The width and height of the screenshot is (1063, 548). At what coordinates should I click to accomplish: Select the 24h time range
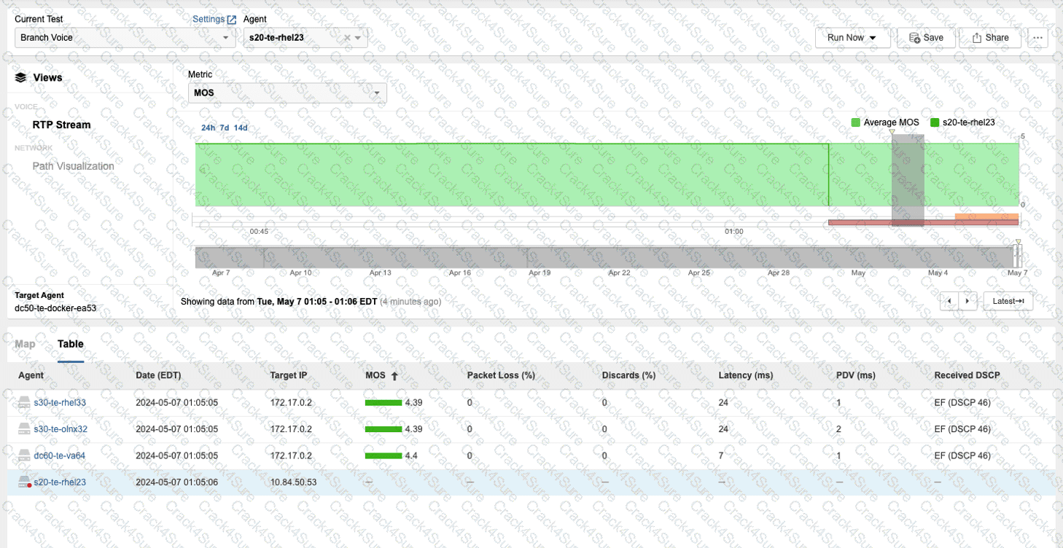coord(208,128)
